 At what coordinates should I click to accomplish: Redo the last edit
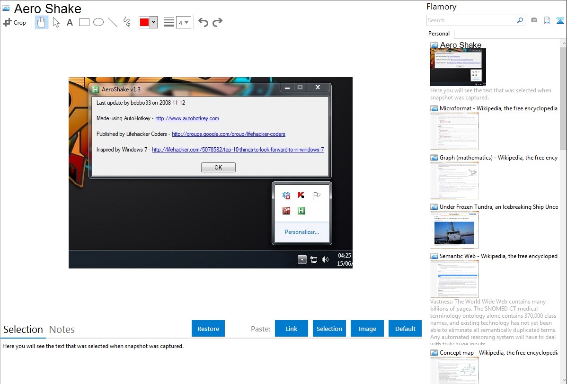(x=217, y=22)
